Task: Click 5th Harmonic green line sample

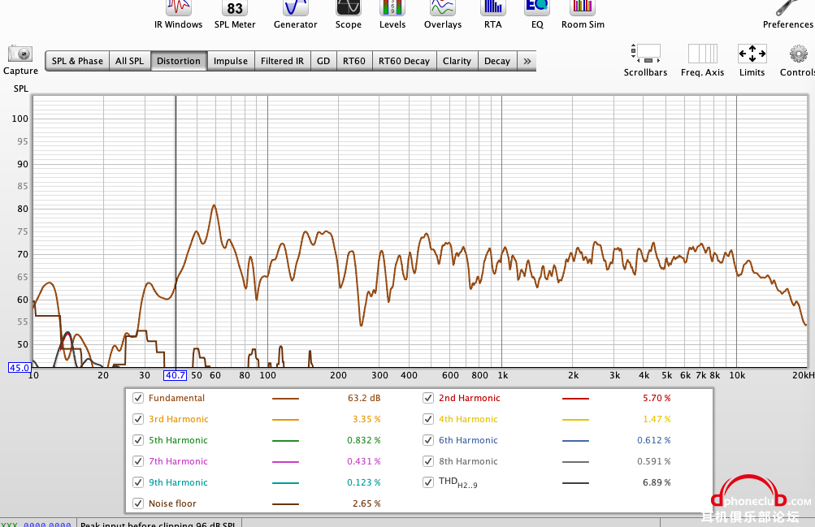Action: coord(285,441)
